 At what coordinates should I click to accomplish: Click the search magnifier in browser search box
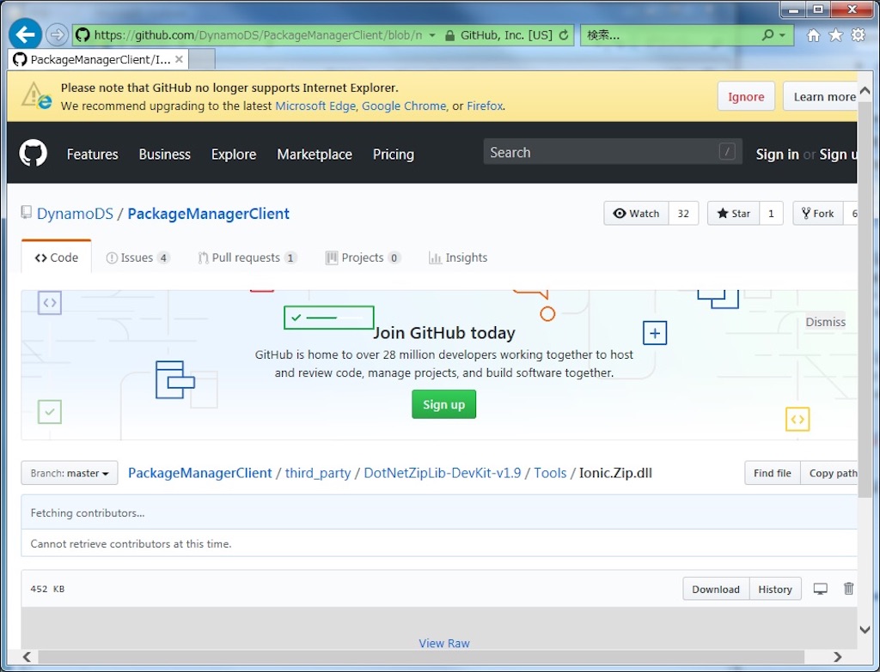767,34
